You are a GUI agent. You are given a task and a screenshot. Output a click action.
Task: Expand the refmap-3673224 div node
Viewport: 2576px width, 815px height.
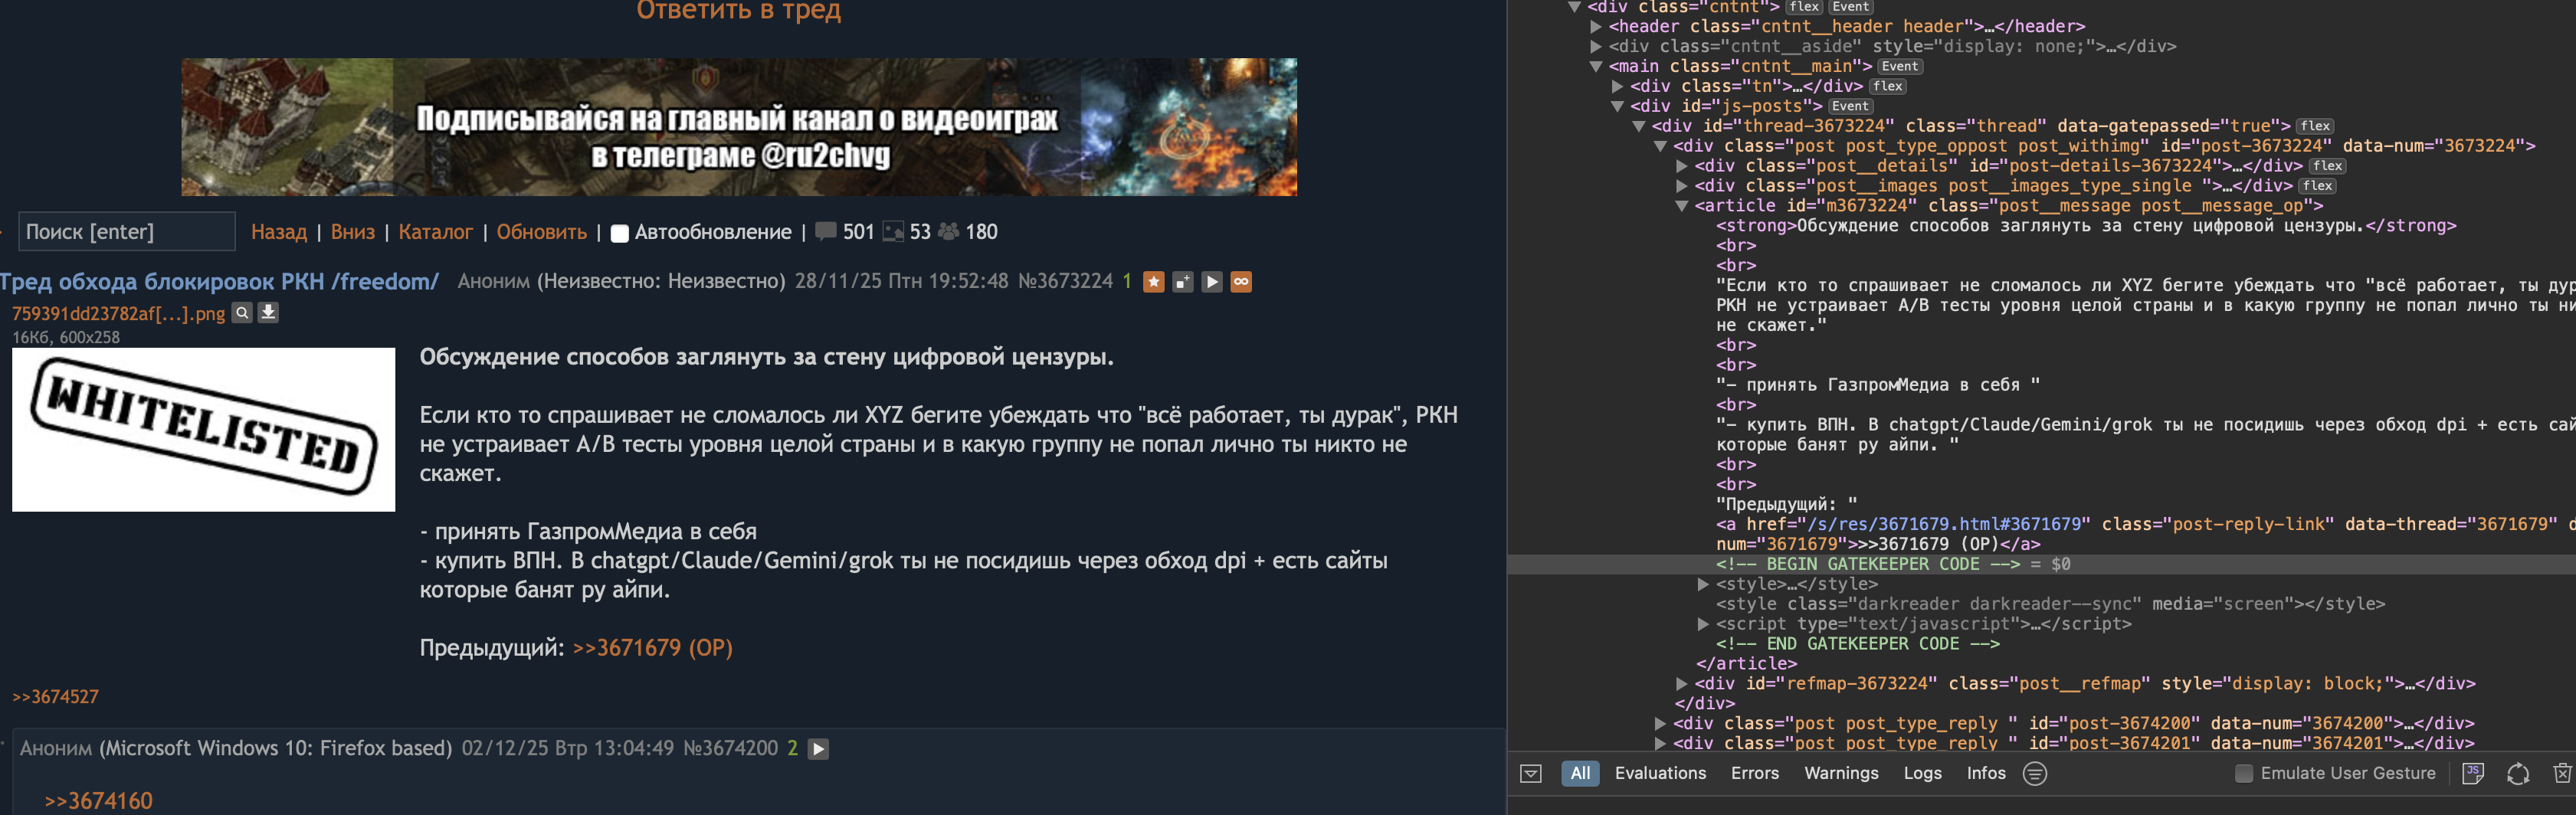point(1682,684)
